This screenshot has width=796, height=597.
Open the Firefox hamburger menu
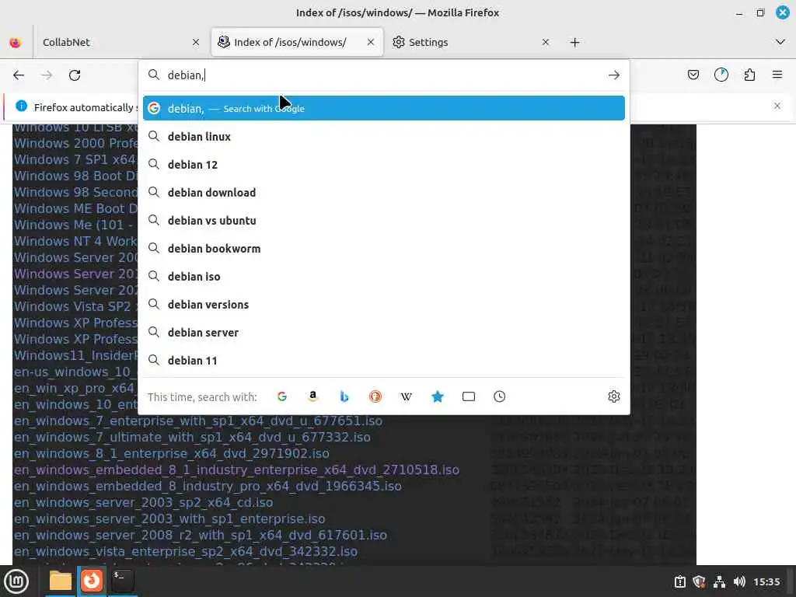point(777,75)
